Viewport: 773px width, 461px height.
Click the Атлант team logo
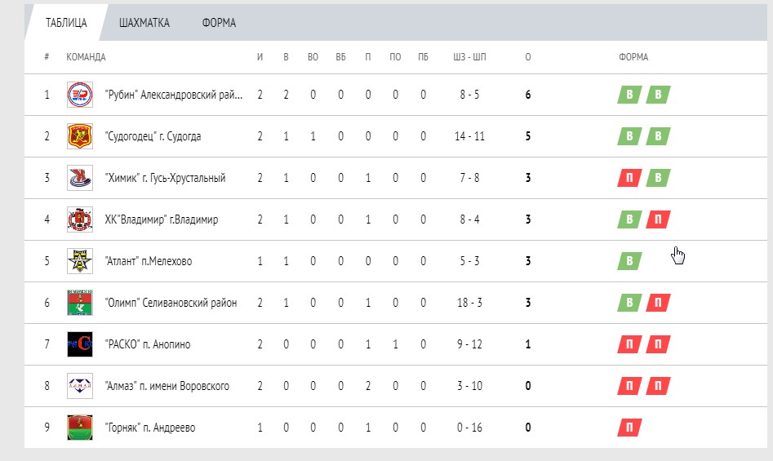79,261
